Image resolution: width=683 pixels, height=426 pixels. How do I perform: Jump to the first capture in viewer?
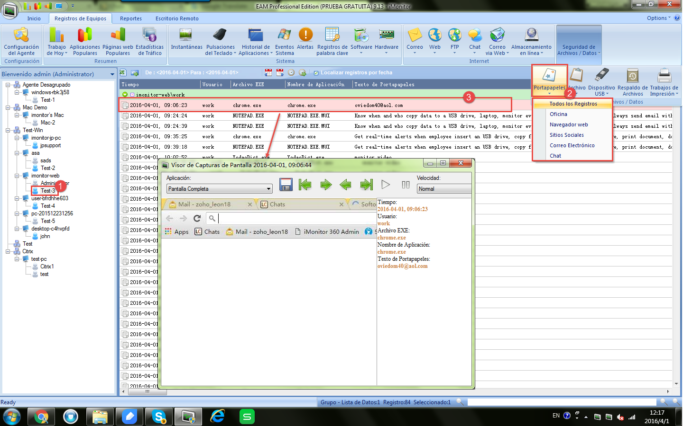click(x=305, y=185)
